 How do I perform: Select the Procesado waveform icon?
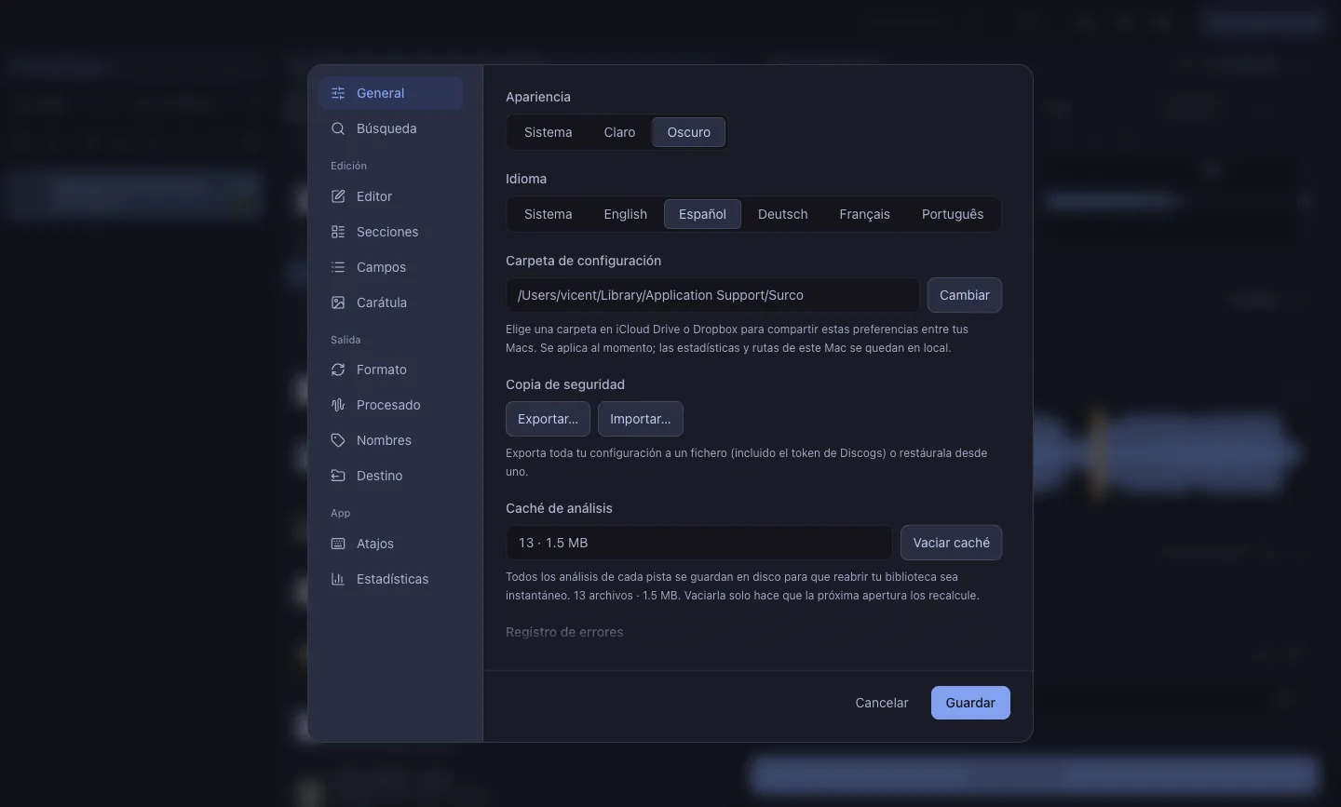(338, 405)
